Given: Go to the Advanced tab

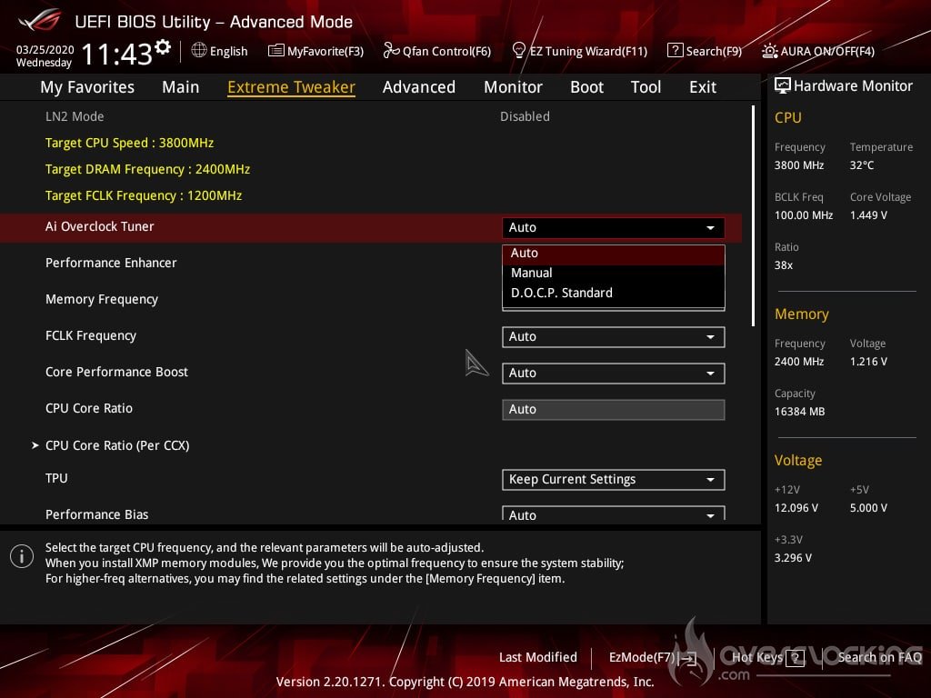Looking at the screenshot, I should 419,87.
